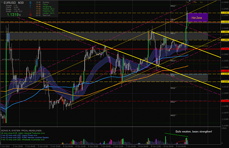
Task: Click the Ny session marker label
Action: (195, 2)
